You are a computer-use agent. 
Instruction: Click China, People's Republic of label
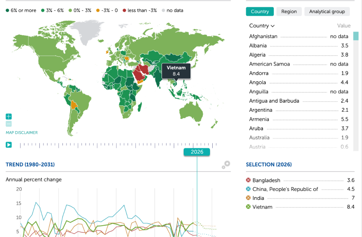[x=285, y=189]
